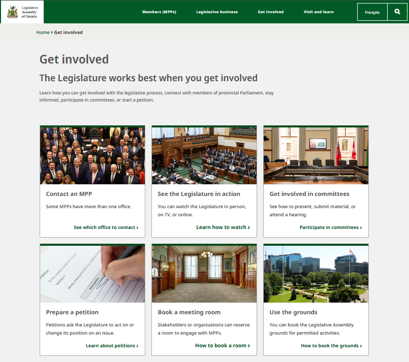Click the Legislative Assembly of Ontario logo

click(x=22, y=12)
